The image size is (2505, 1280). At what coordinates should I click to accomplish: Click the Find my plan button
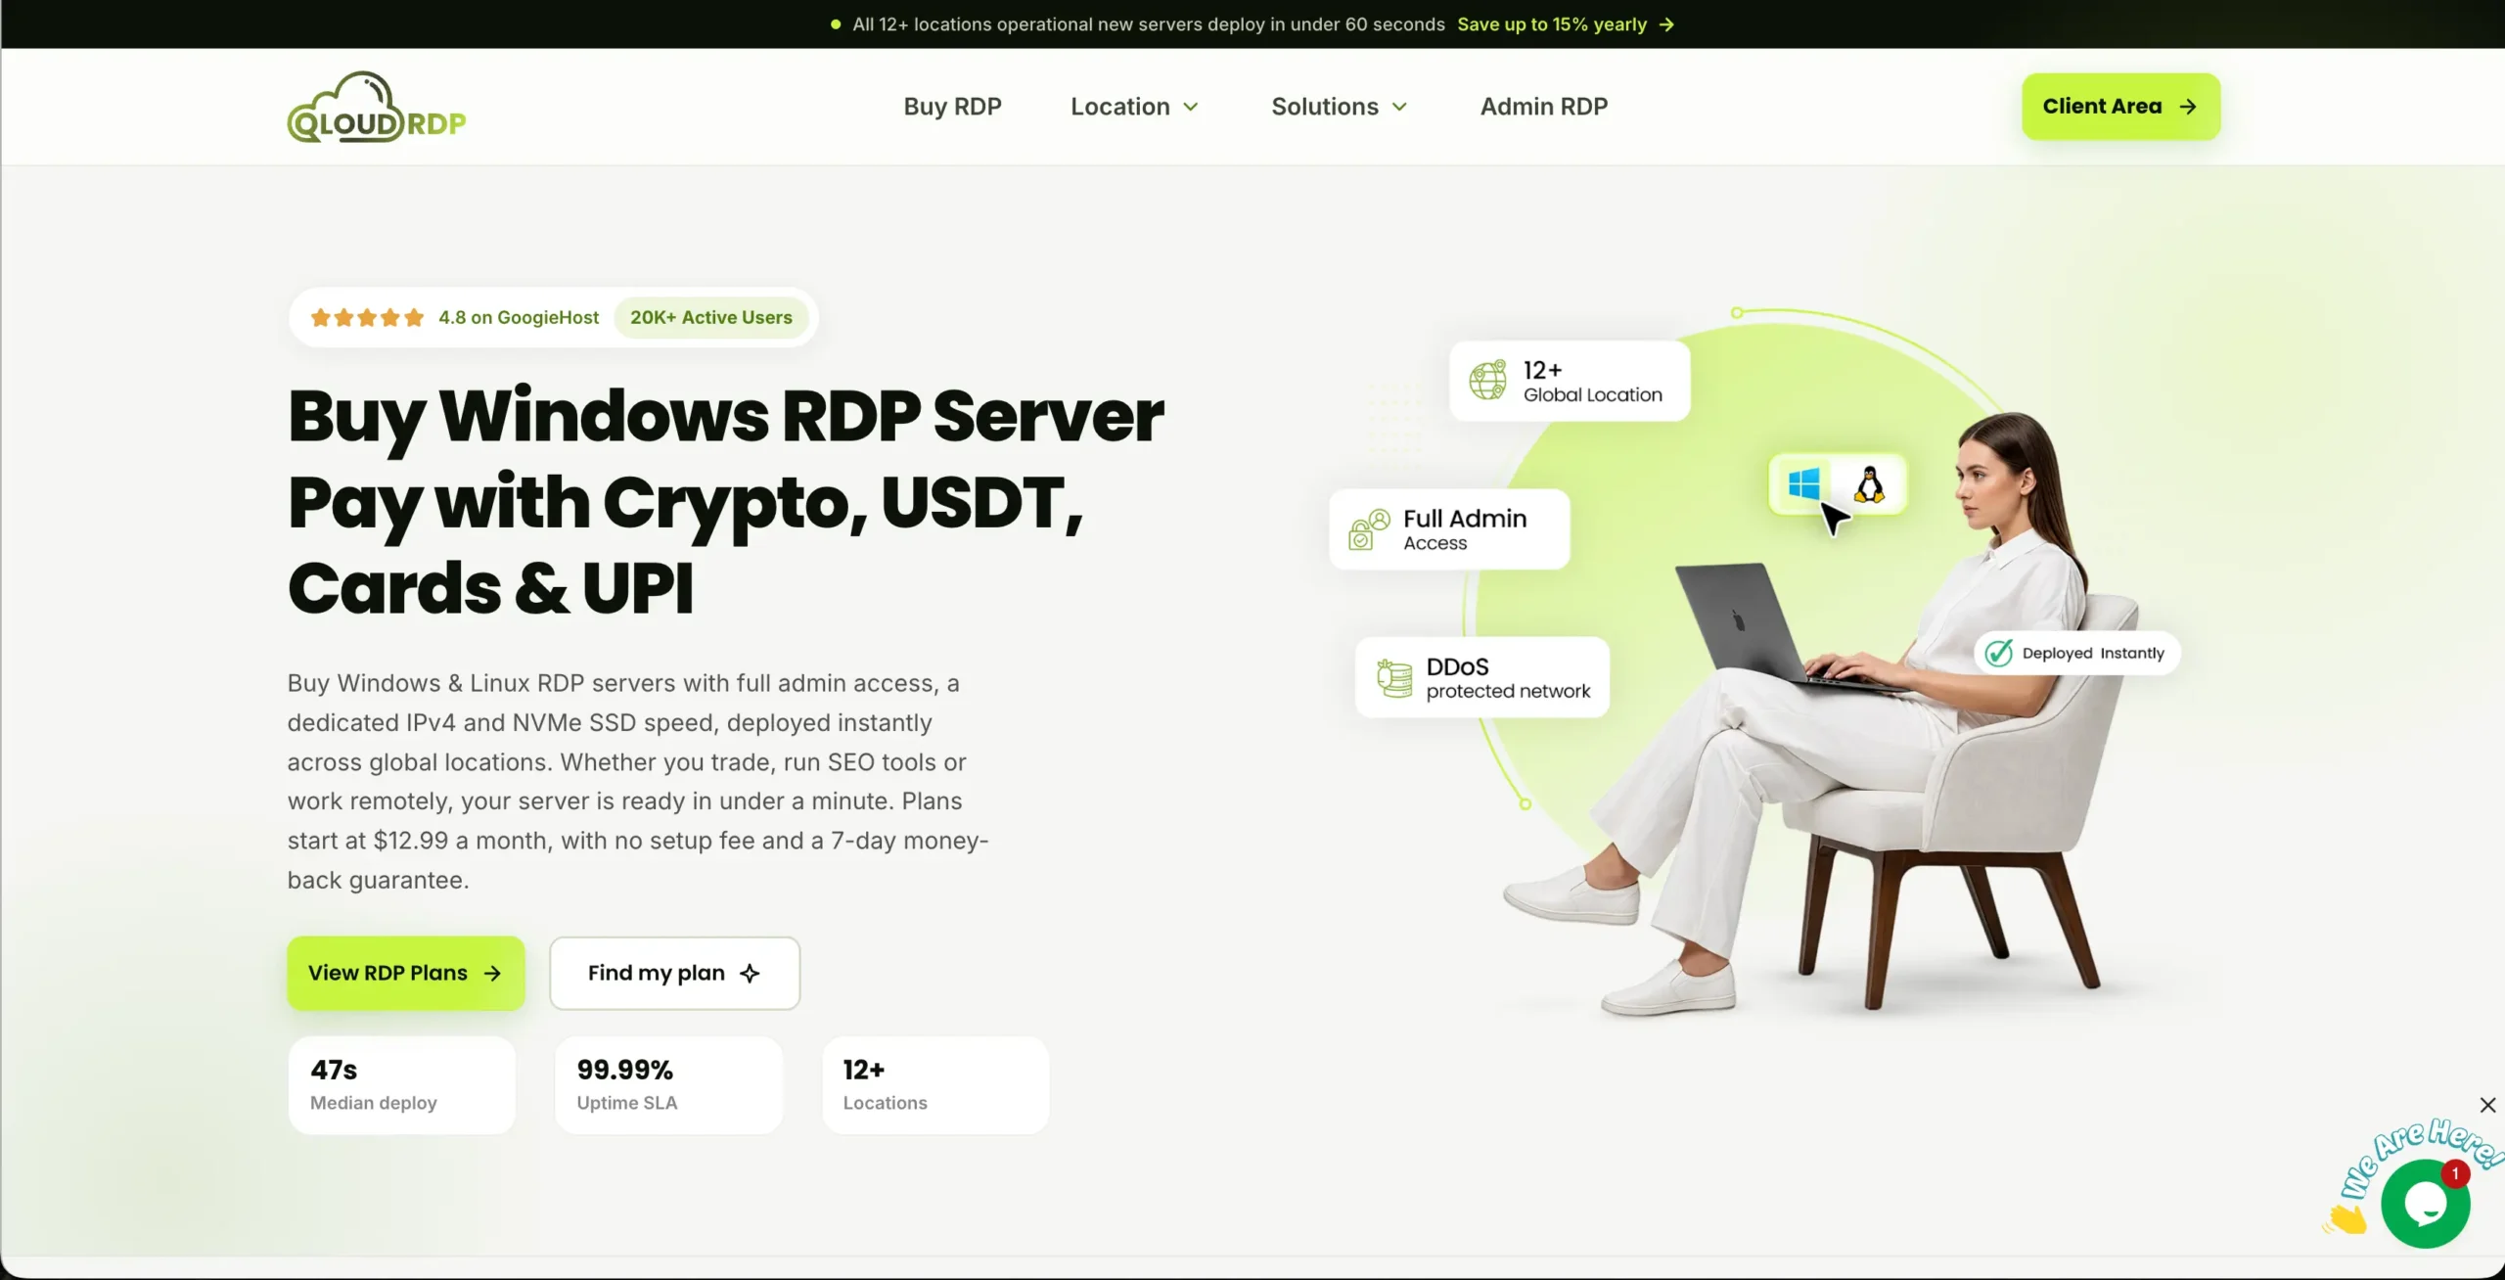[674, 974]
